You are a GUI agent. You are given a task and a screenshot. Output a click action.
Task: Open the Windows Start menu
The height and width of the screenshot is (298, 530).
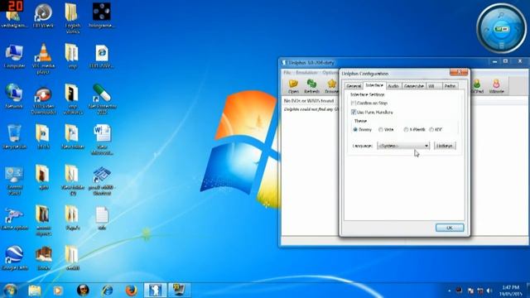point(10,291)
